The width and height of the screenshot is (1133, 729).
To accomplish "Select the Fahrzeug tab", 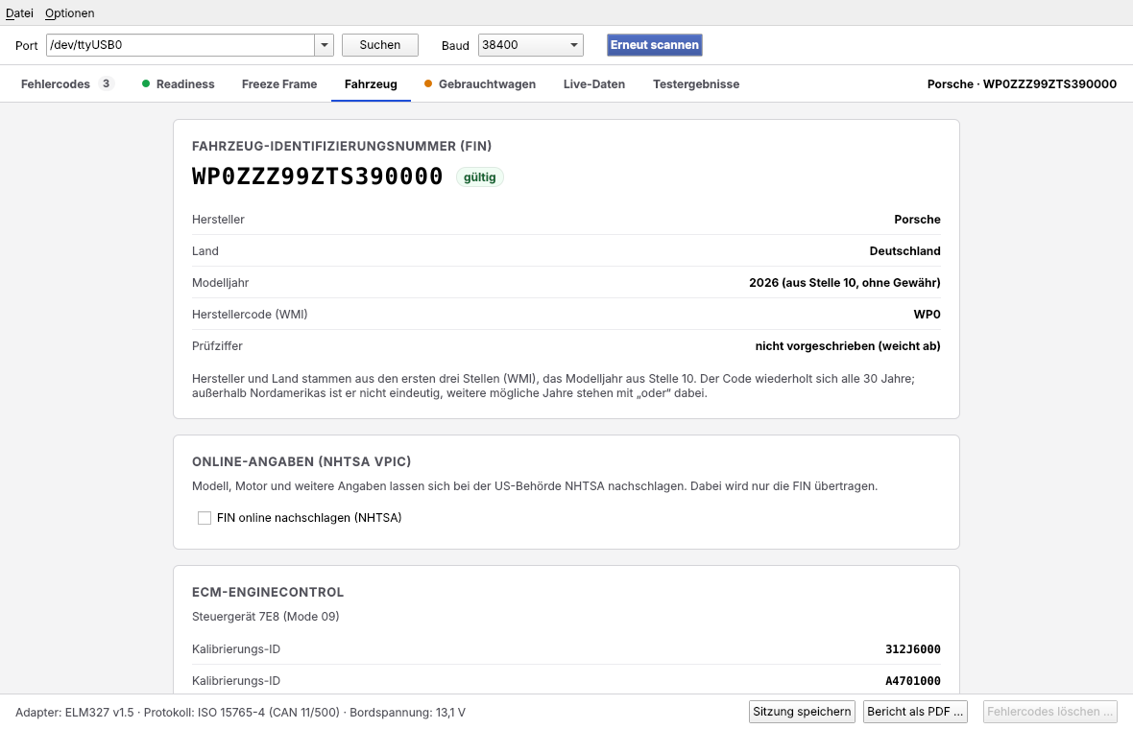I will (x=371, y=83).
